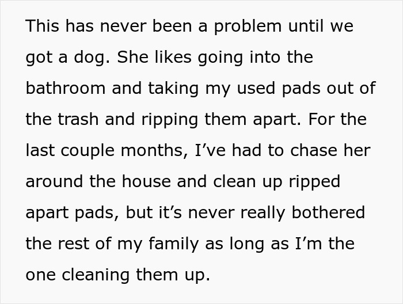Click on the word "bothered"

(x=328, y=212)
